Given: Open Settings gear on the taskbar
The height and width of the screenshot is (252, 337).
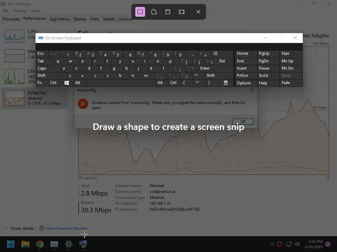Looking at the screenshot, I should tap(68, 244).
